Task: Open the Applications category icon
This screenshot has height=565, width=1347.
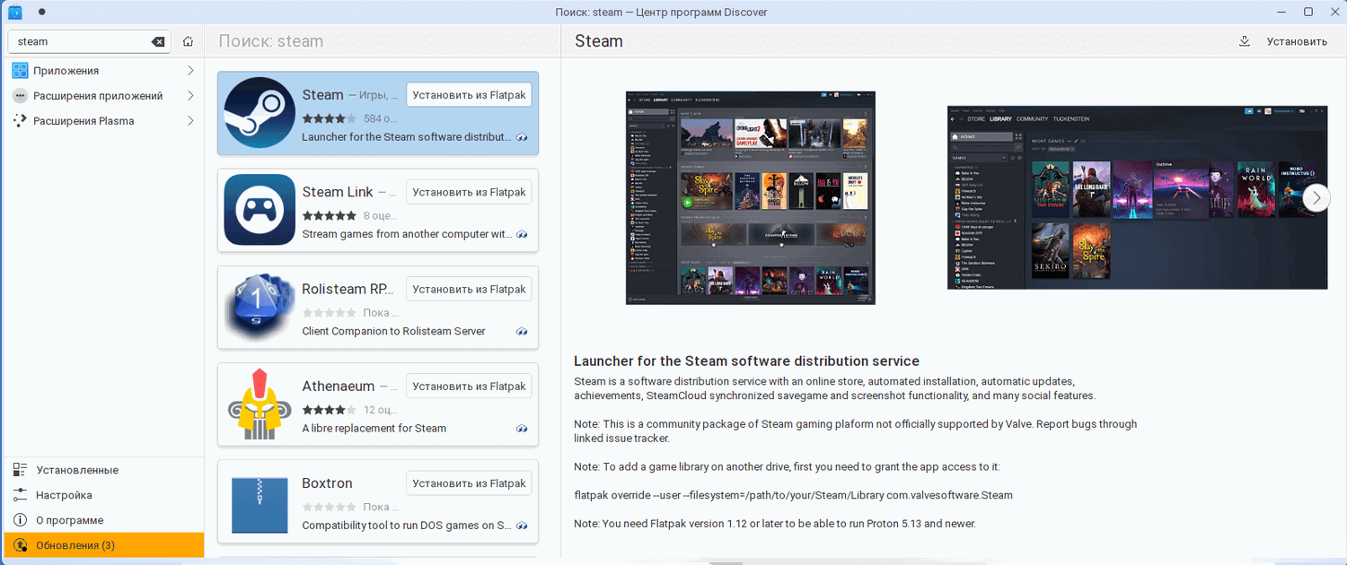Action: point(20,70)
